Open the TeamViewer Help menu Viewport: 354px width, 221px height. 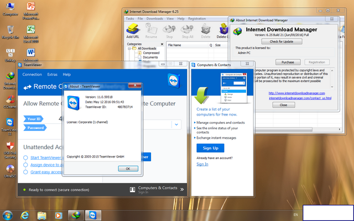click(66, 75)
